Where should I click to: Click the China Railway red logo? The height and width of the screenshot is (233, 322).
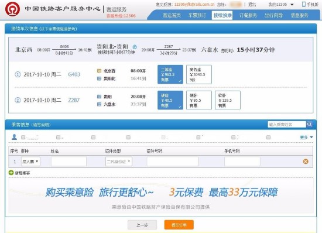point(12,9)
